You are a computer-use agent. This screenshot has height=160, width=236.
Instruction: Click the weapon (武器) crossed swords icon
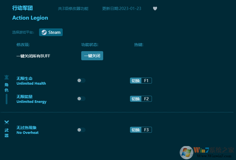pos(7,122)
